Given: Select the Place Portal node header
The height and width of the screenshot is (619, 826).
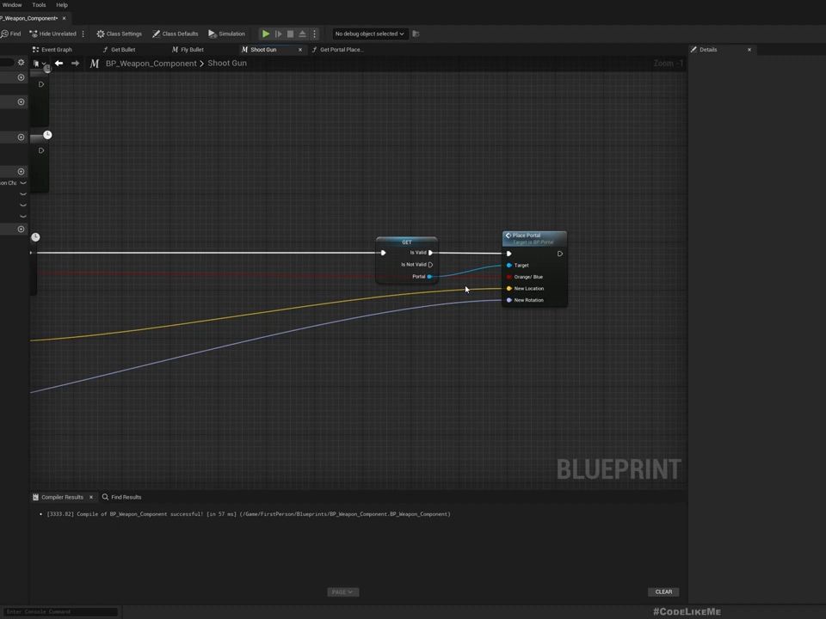Looking at the screenshot, I should pyautogui.click(x=534, y=238).
